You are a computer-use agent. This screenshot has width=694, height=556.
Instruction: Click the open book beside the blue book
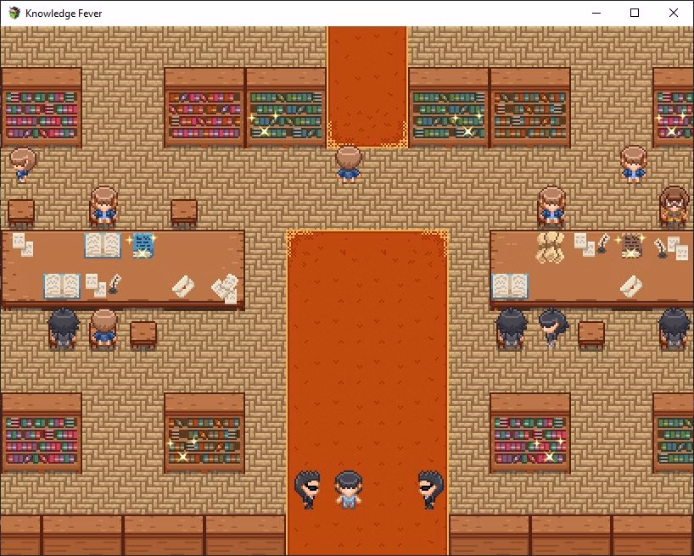[x=103, y=246]
